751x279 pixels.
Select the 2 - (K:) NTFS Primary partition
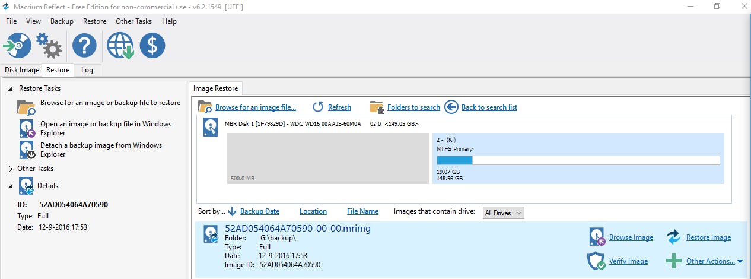point(578,158)
